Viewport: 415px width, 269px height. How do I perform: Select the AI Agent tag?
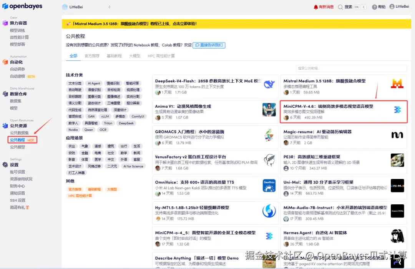(x=94, y=83)
